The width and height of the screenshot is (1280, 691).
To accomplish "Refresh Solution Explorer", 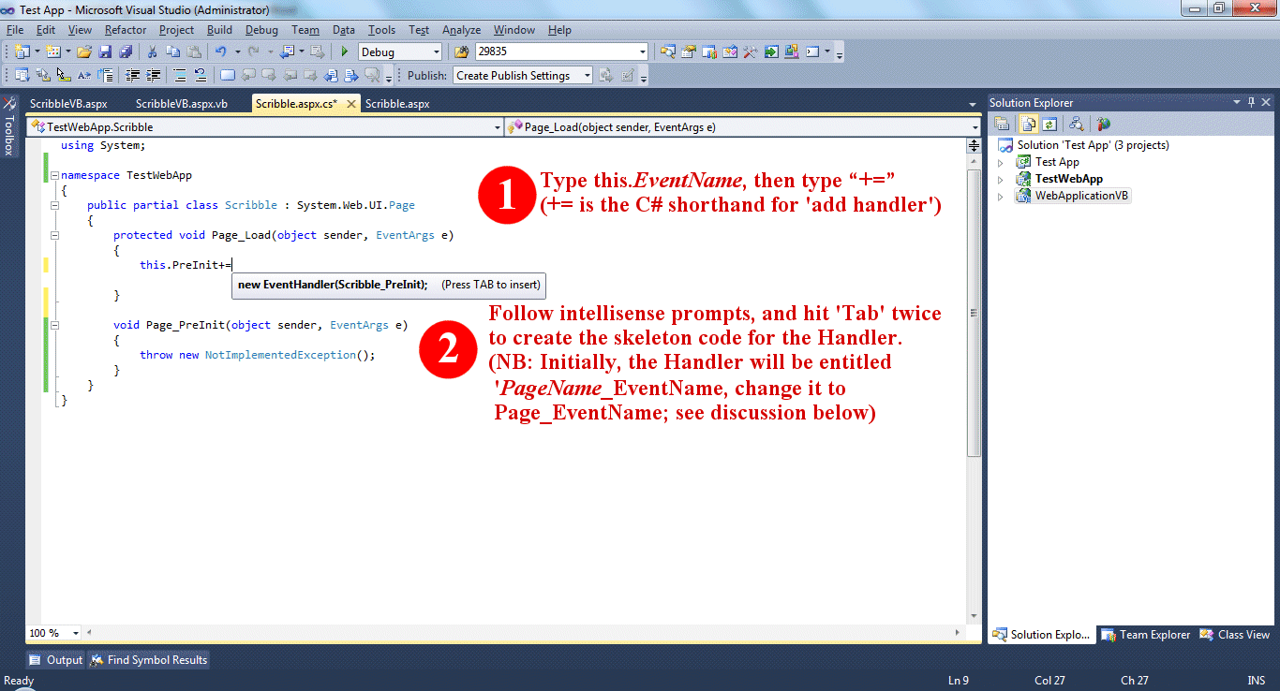I will click(x=1050, y=123).
